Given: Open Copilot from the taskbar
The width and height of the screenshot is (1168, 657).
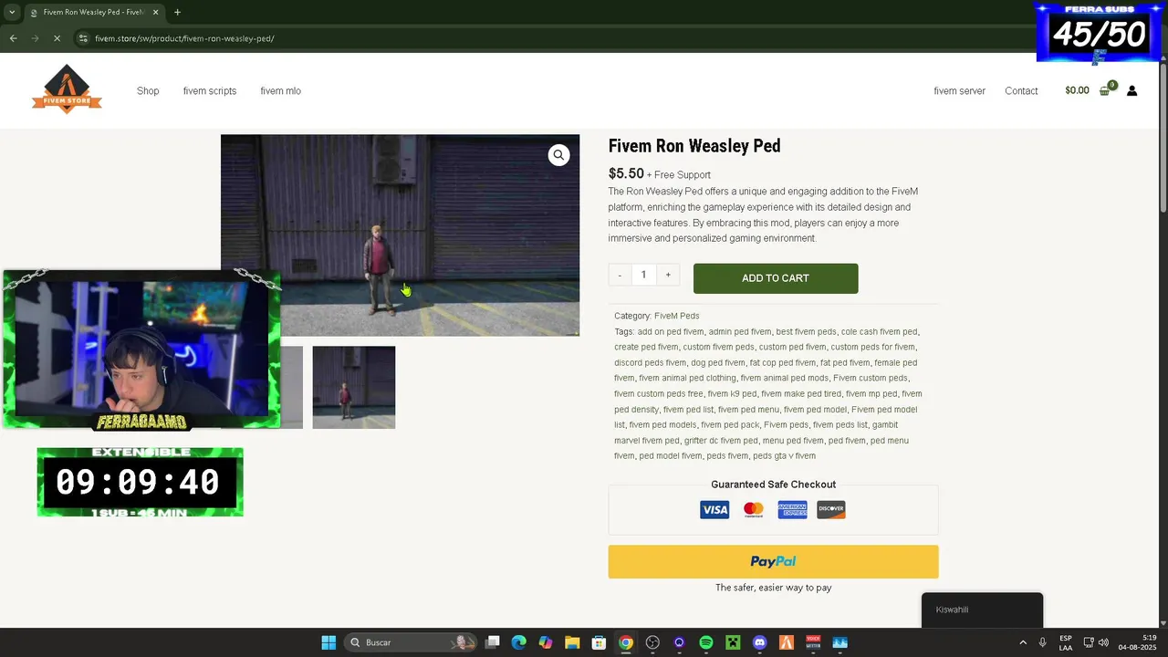Looking at the screenshot, I should 546,642.
